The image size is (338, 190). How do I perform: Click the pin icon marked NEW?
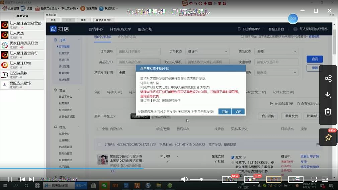(328, 137)
